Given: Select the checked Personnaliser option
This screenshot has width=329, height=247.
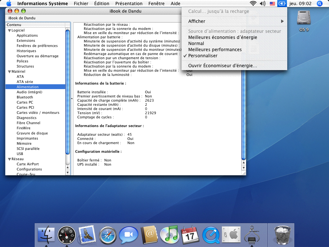Looking at the screenshot, I should point(234,56).
